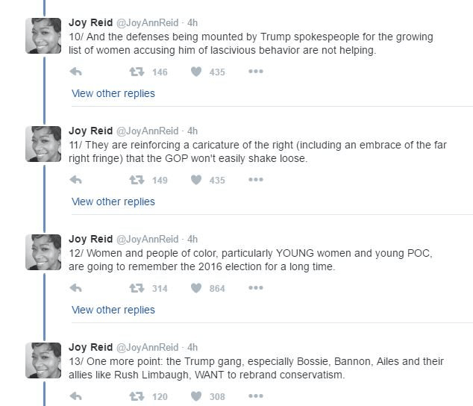View other replies under tweet 10/

click(x=113, y=93)
